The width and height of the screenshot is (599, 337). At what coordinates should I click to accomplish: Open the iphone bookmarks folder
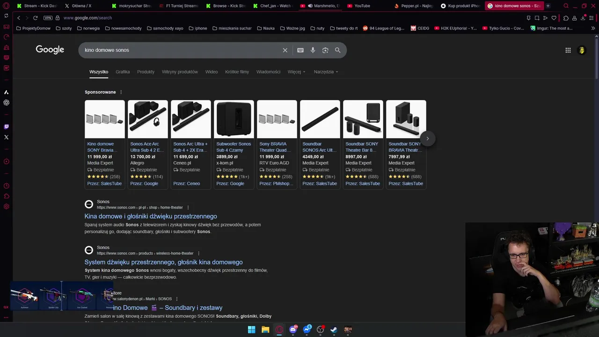pyautogui.click(x=197, y=28)
